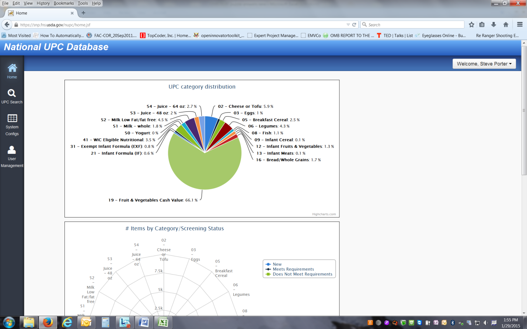Open a new browser tab
This screenshot has height=329, width=527.
pyautogui.click(x=83, y=13)
